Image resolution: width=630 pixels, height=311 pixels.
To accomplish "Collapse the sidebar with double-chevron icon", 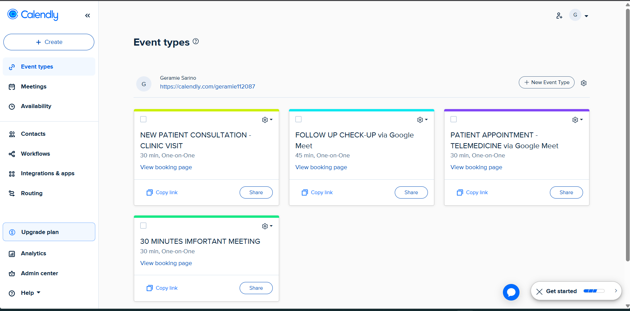I will tap(88, 16).
